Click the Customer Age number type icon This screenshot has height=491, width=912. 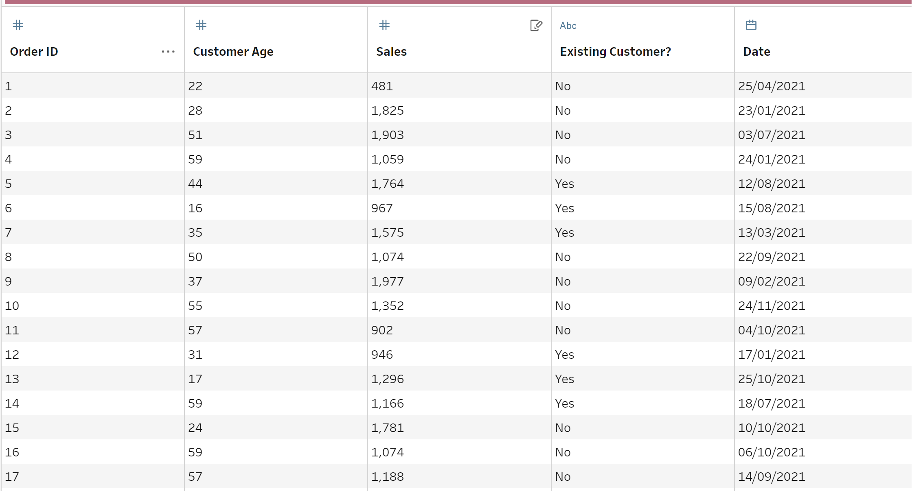click(x=201, y=25)
